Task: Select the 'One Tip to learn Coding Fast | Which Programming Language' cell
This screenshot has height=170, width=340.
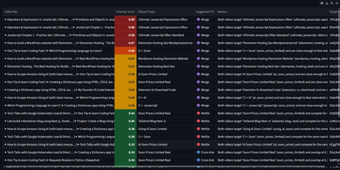Action: click(x=59, y=51)
